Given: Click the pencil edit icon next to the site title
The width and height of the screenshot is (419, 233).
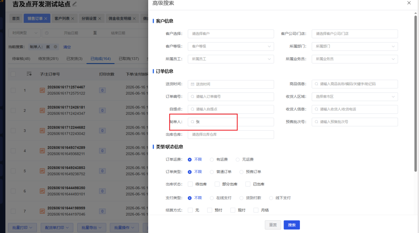Looking at the screenshot, I should [x=74, y=4].
